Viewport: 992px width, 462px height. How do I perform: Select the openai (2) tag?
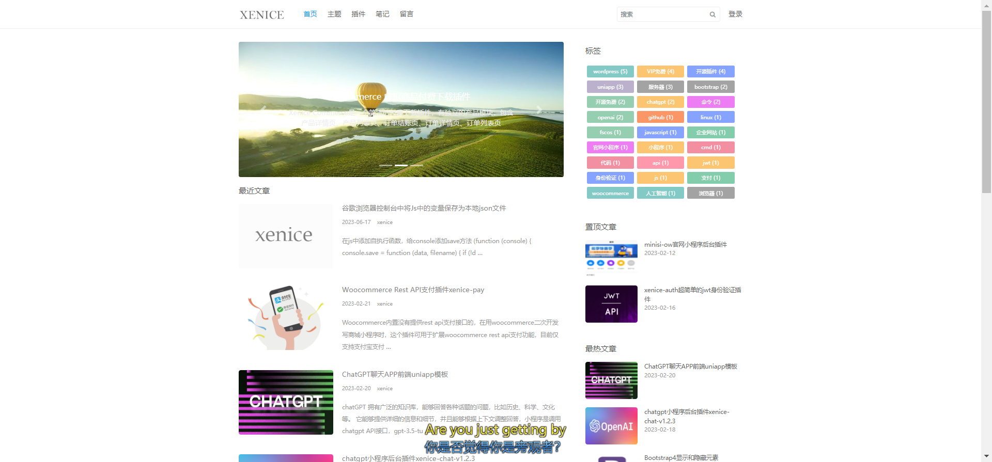pyautogui.click(x=610, y=117)
